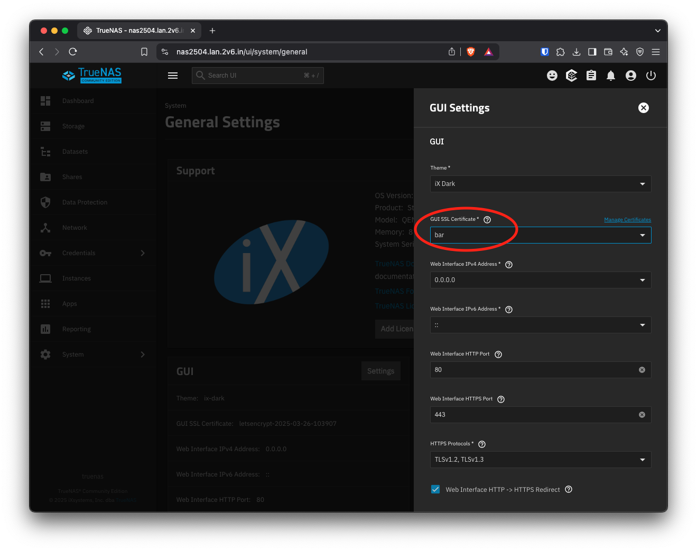The width and height of the screenshot is (697, 551).
Task: Expand System submenu
Action: (x=143, y=354)
